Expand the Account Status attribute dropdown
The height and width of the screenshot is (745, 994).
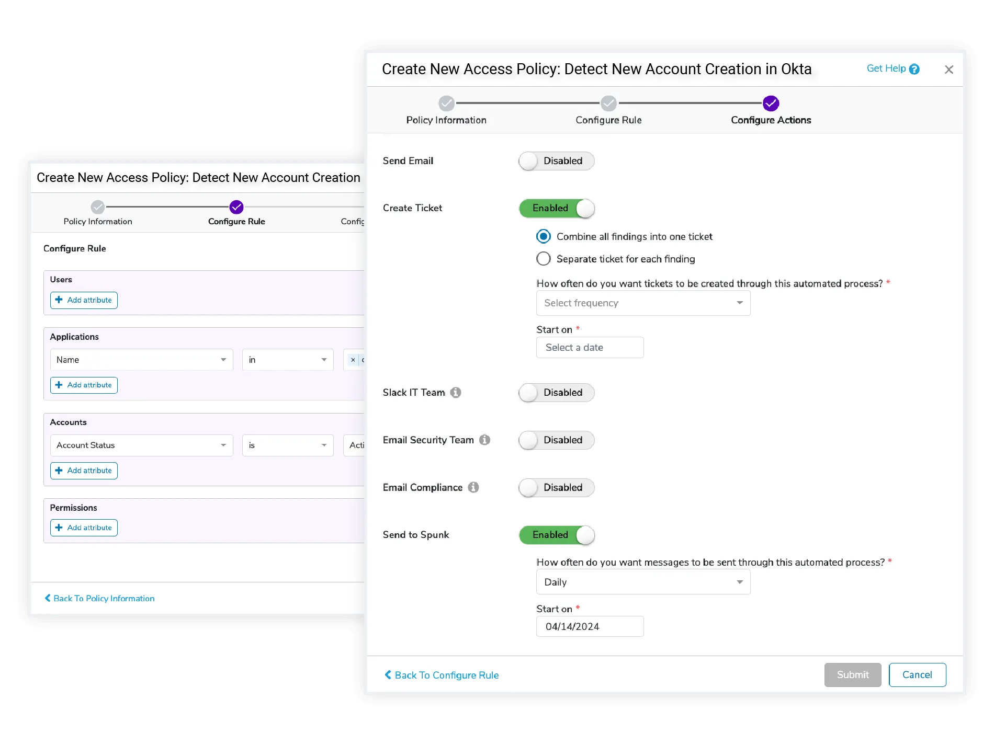(x=141, y=445)
